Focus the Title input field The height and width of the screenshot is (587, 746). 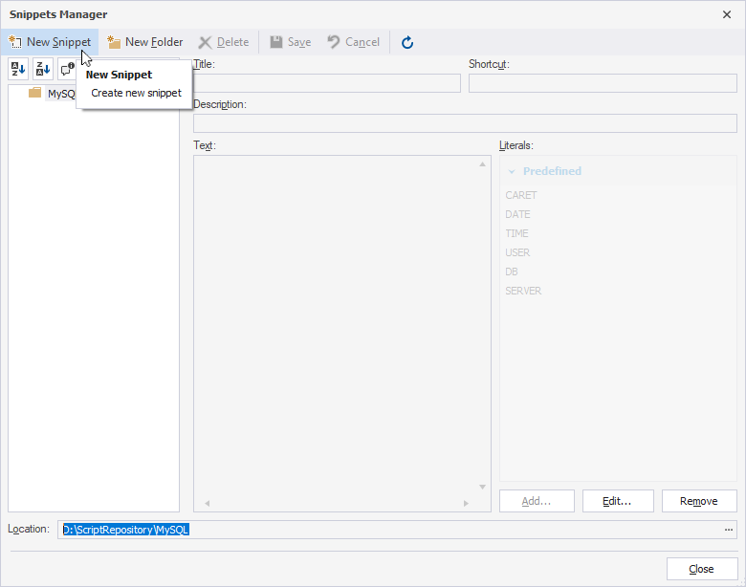(x=327, y=83)
